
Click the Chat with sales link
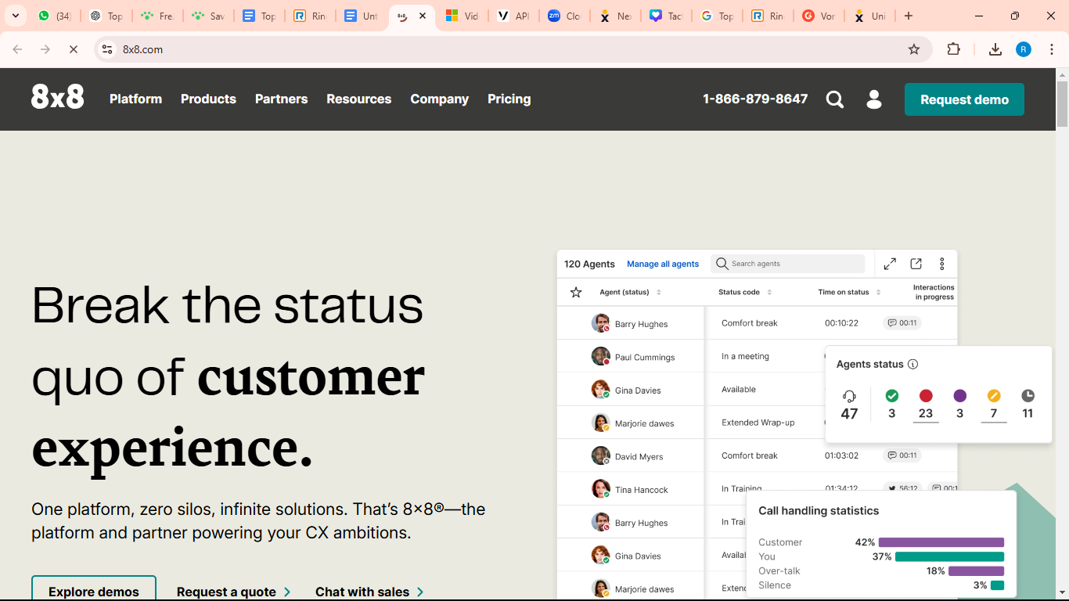coord(369,592)
